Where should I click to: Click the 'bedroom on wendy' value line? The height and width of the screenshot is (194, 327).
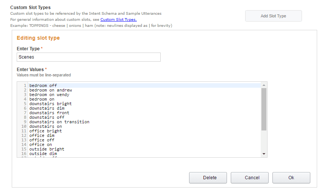pyautogui.click(x=49, y=95)
